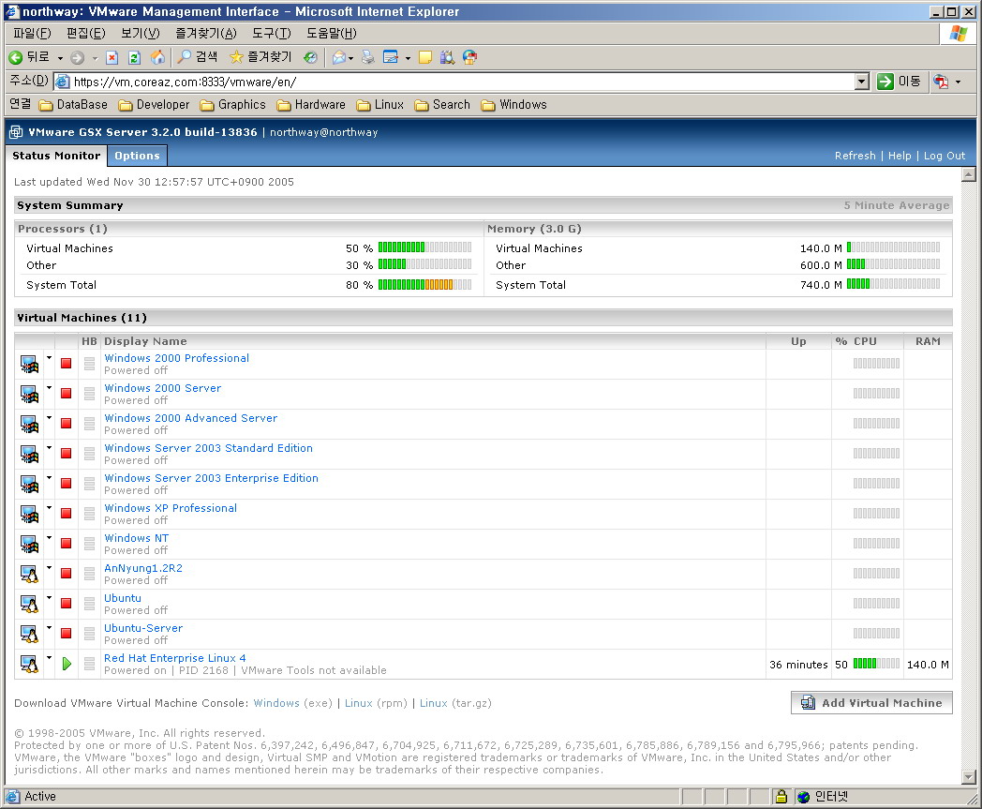Viewport: 982px width, 809px height.
Task: Click the System Total processor usage bar
Action: tap(424, 284)
